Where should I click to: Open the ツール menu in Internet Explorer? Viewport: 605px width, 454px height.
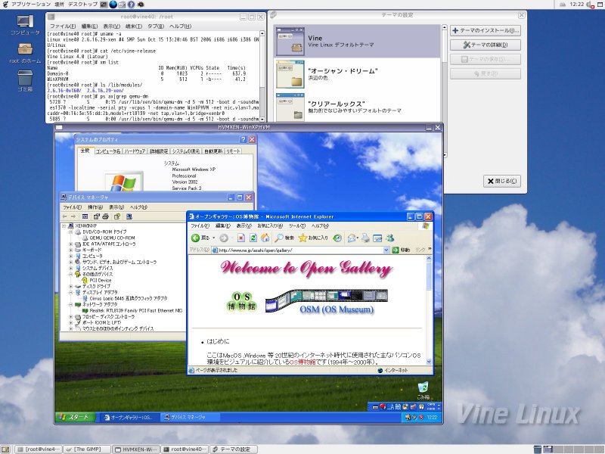[x=297, y=225]
